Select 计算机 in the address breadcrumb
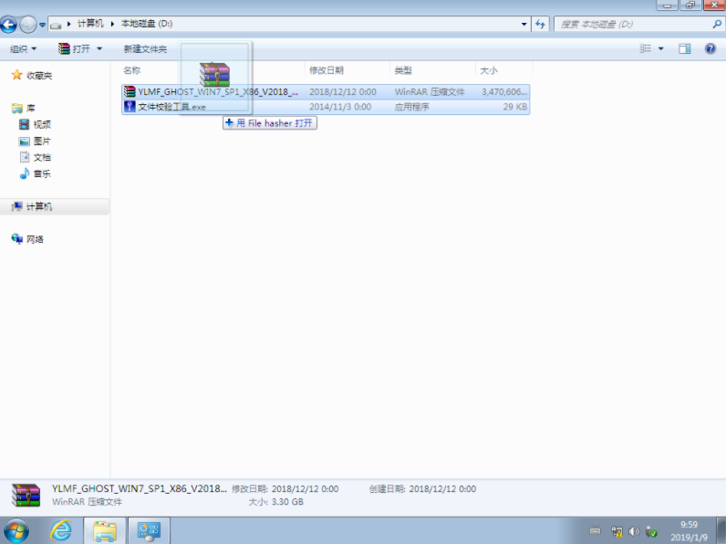Image resolution: width=726 pixels, height=544 pixels. click(x=90, y=24)
